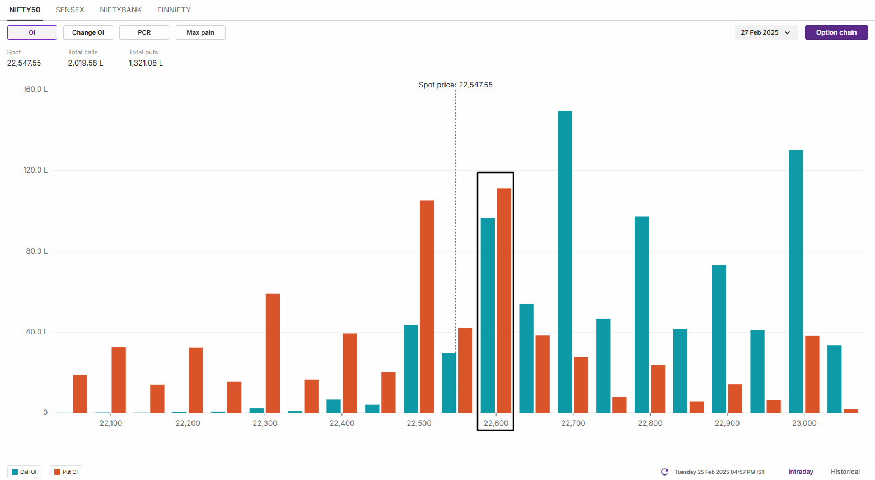Click the 22,600 strike axis label
Screen dimensions: 875x480
(x=496, y=423)
